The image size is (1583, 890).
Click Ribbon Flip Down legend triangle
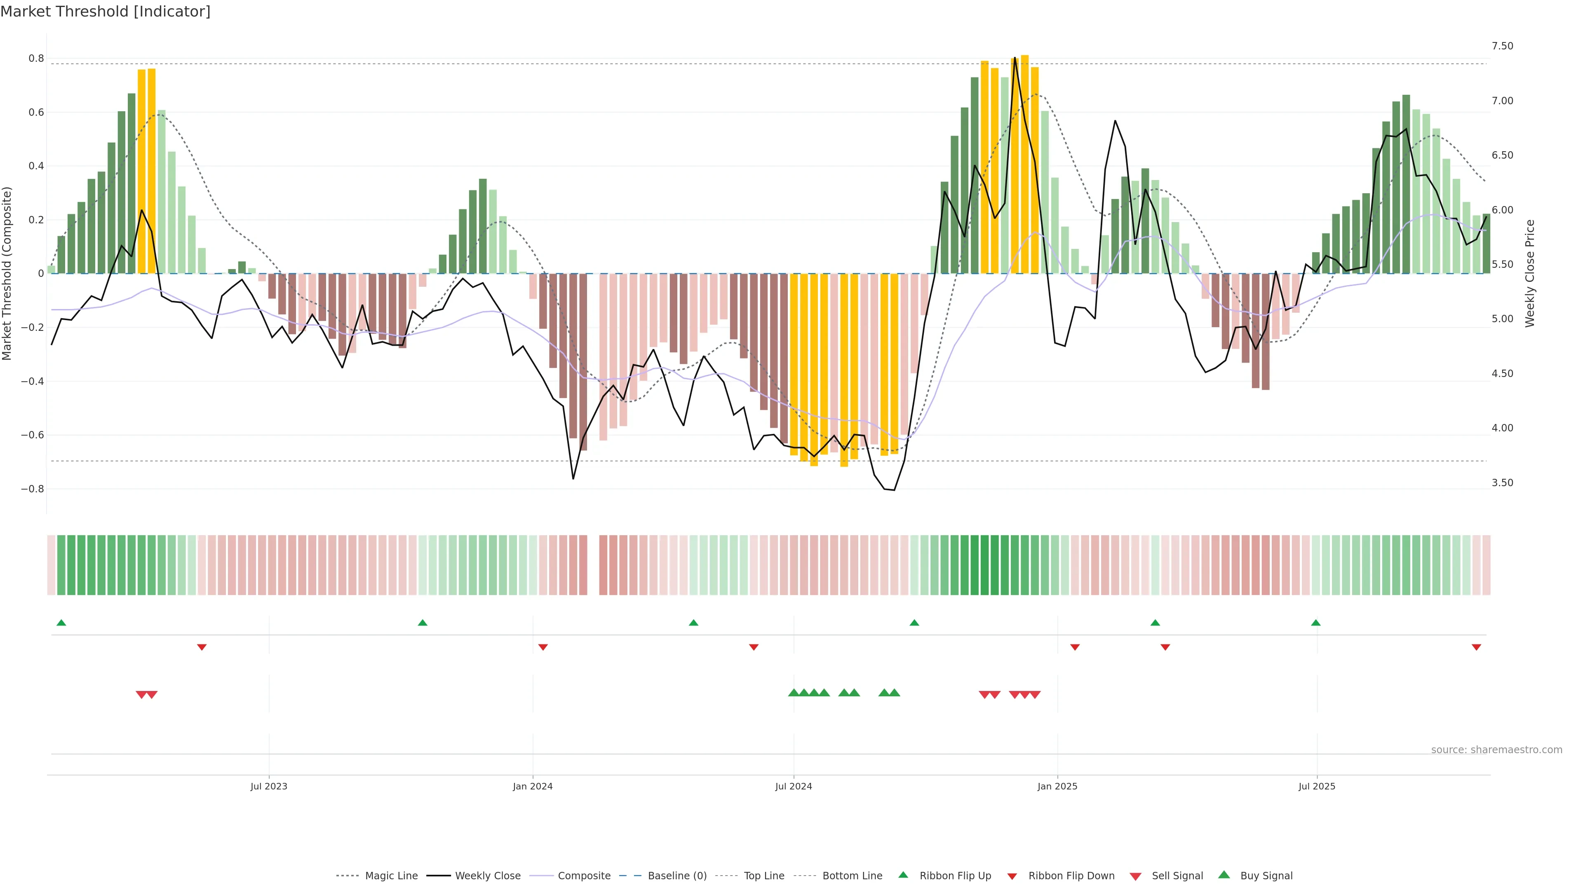[1012, 876]
